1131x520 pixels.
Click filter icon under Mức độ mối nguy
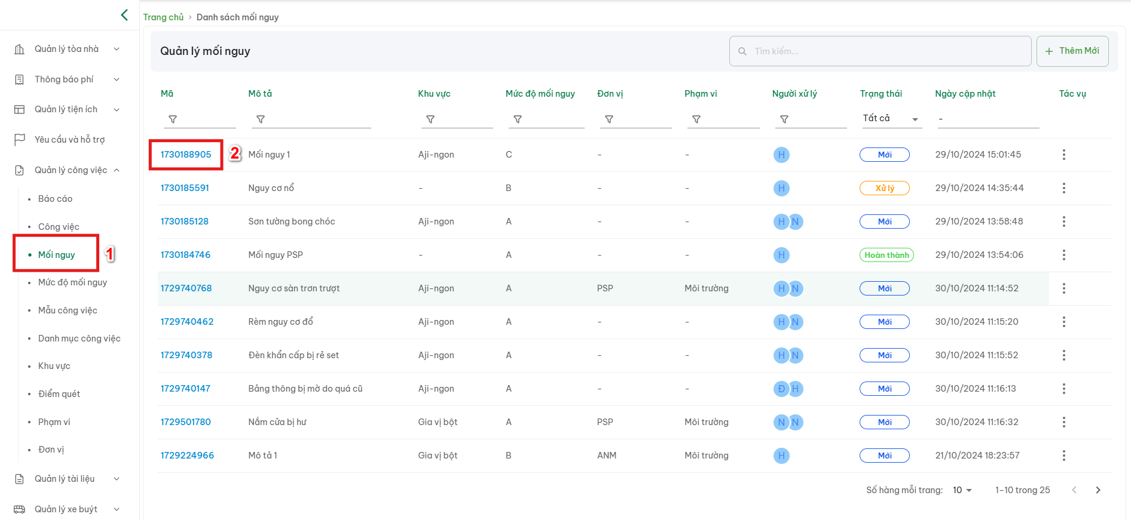coord(518,119)
